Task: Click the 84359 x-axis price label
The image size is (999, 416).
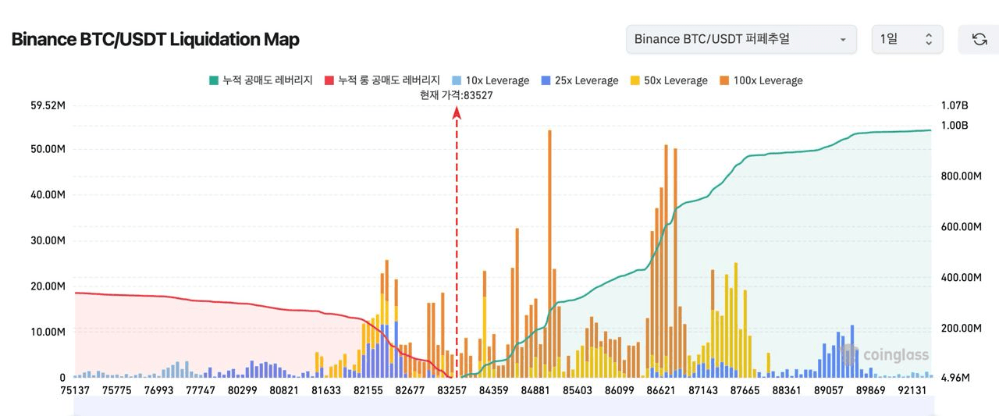Action: pyautogui.click(x=494, y=389)
